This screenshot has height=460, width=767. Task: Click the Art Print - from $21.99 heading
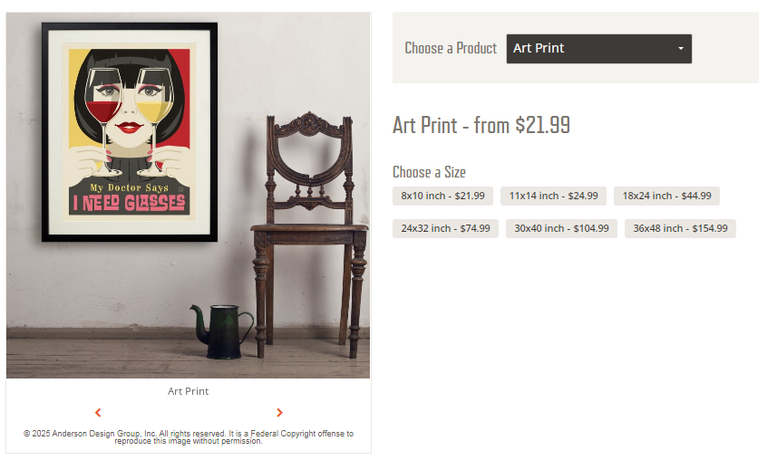[481, 125]
